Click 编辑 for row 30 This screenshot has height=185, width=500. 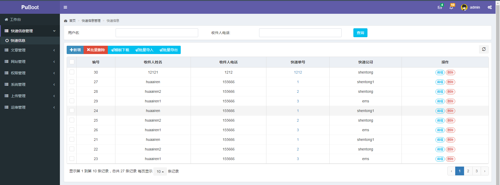pos(440,72)
